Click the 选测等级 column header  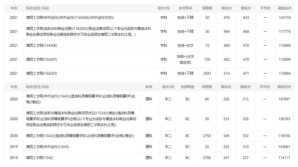pyautogui.click(x=187, y=87)
